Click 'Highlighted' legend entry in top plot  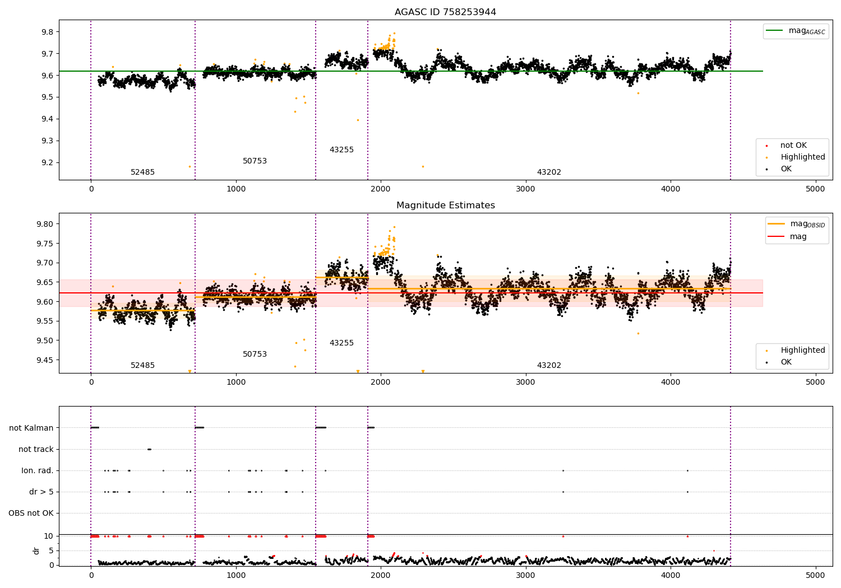coord(802,157)
